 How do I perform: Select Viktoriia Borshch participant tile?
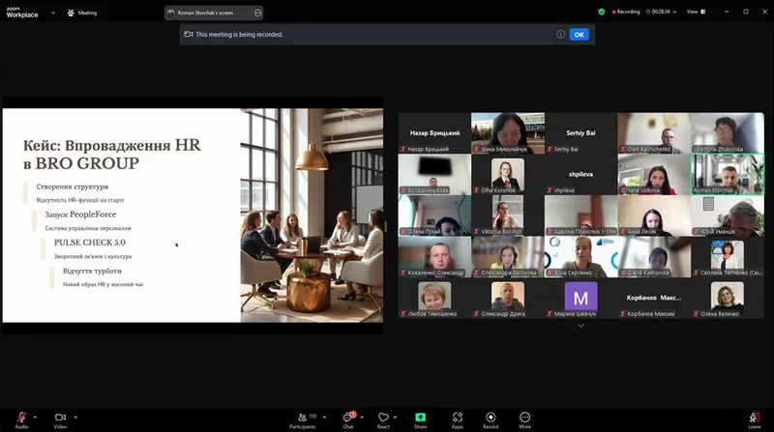508,216
